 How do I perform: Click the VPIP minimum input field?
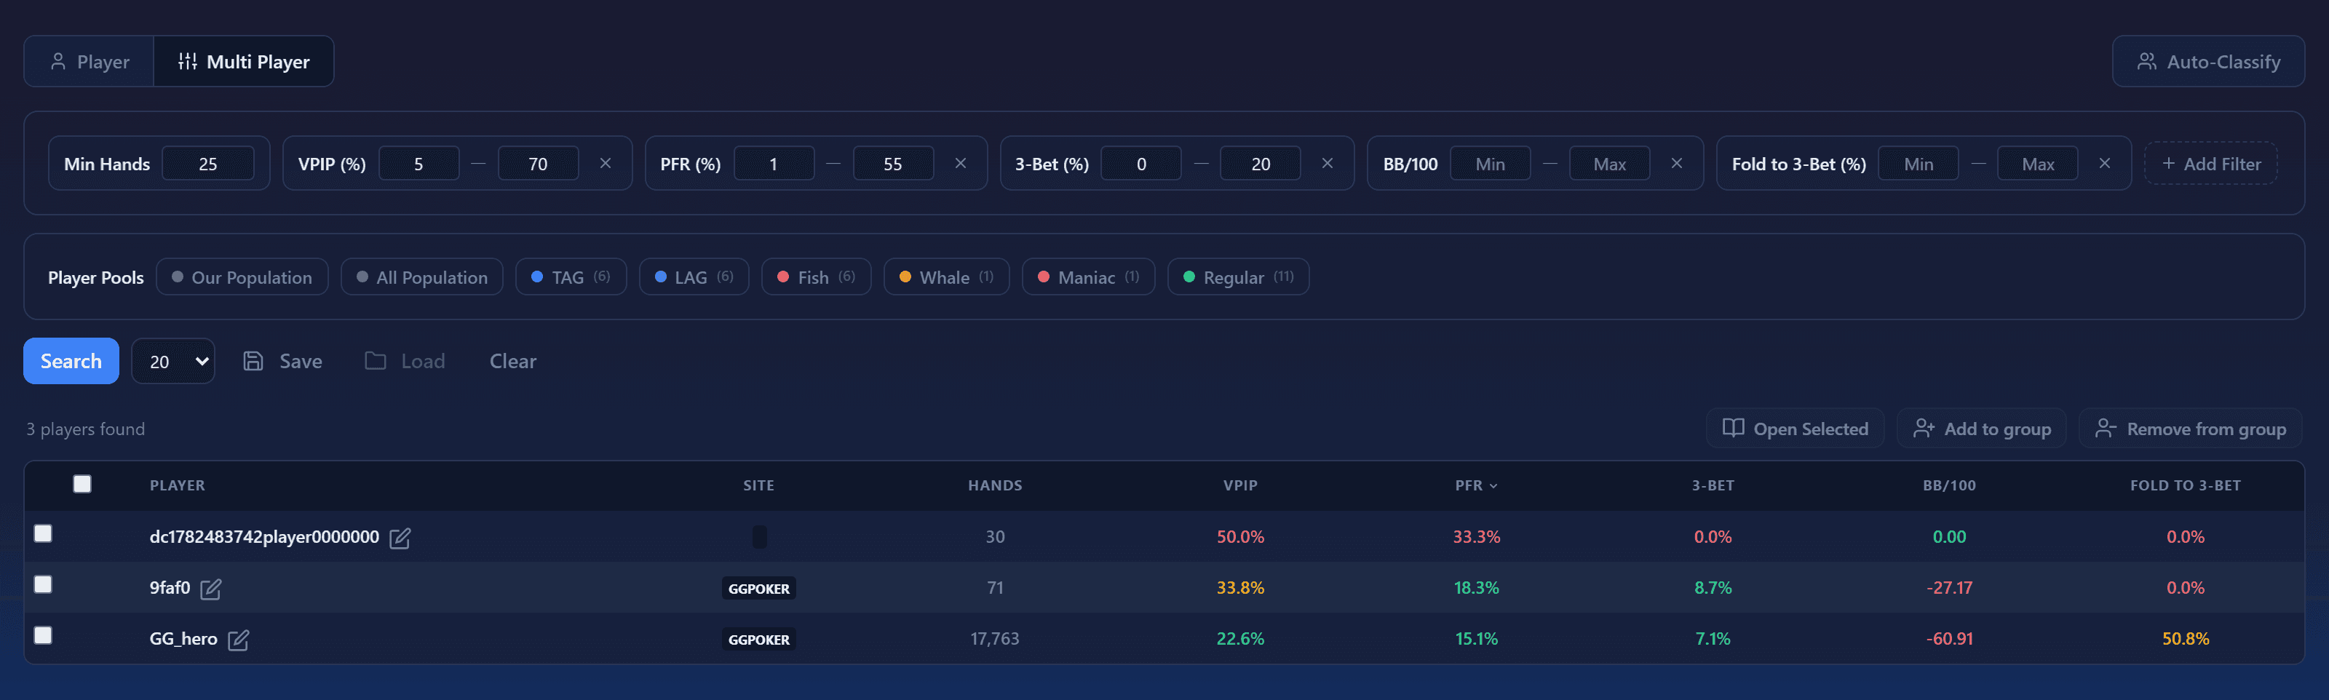[x=418, y=164]
